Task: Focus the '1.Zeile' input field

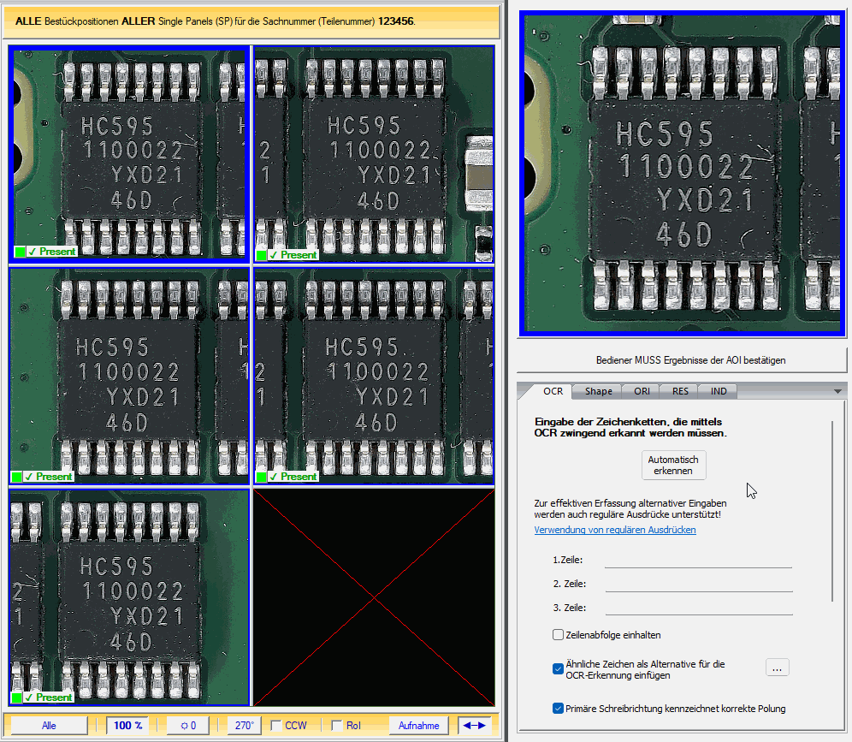Action: [x=698, y=560]
